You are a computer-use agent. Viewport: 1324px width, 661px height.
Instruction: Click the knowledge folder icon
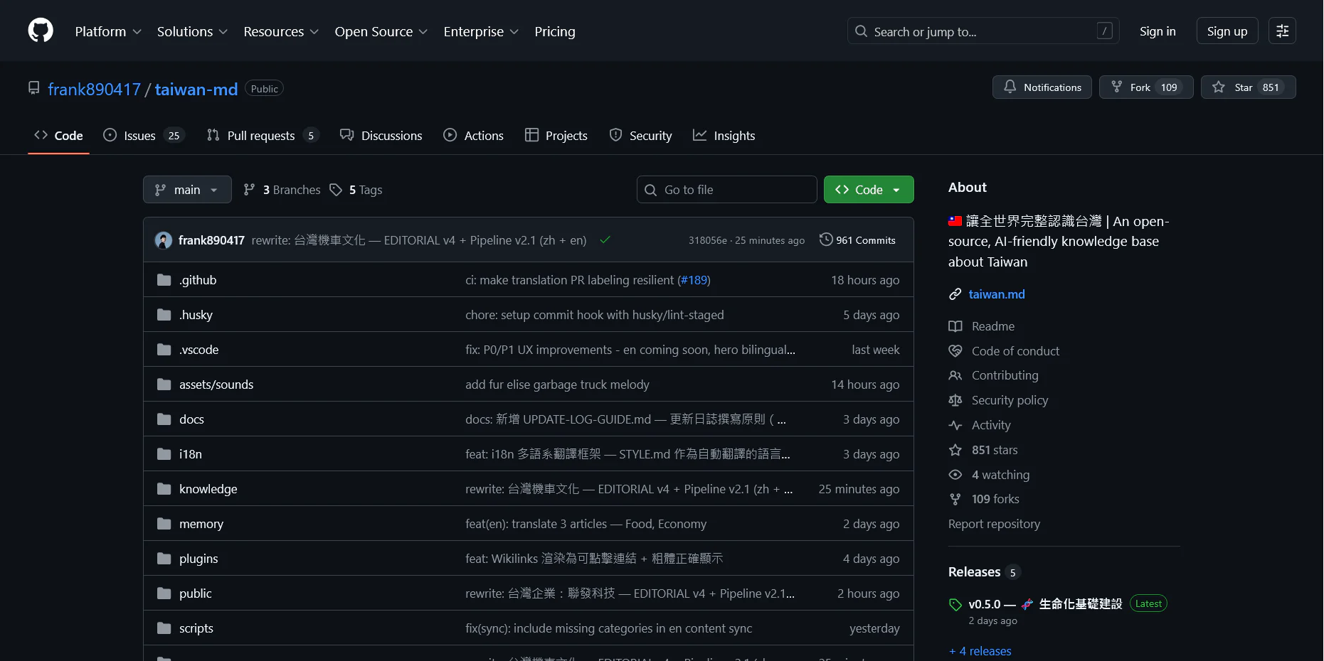coord(164,489)
